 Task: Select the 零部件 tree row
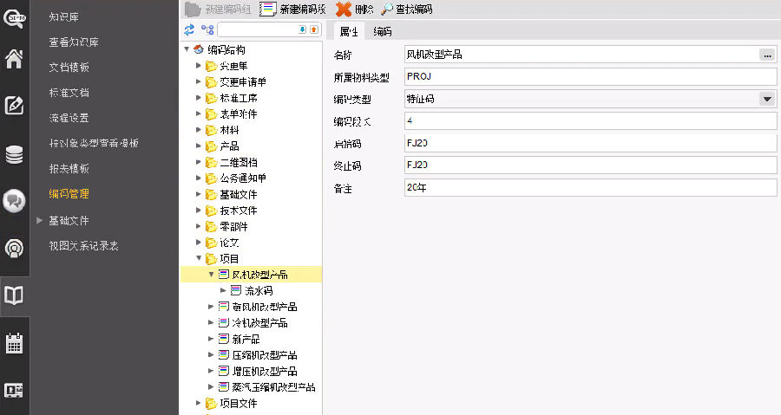click(x=251, y=226)
